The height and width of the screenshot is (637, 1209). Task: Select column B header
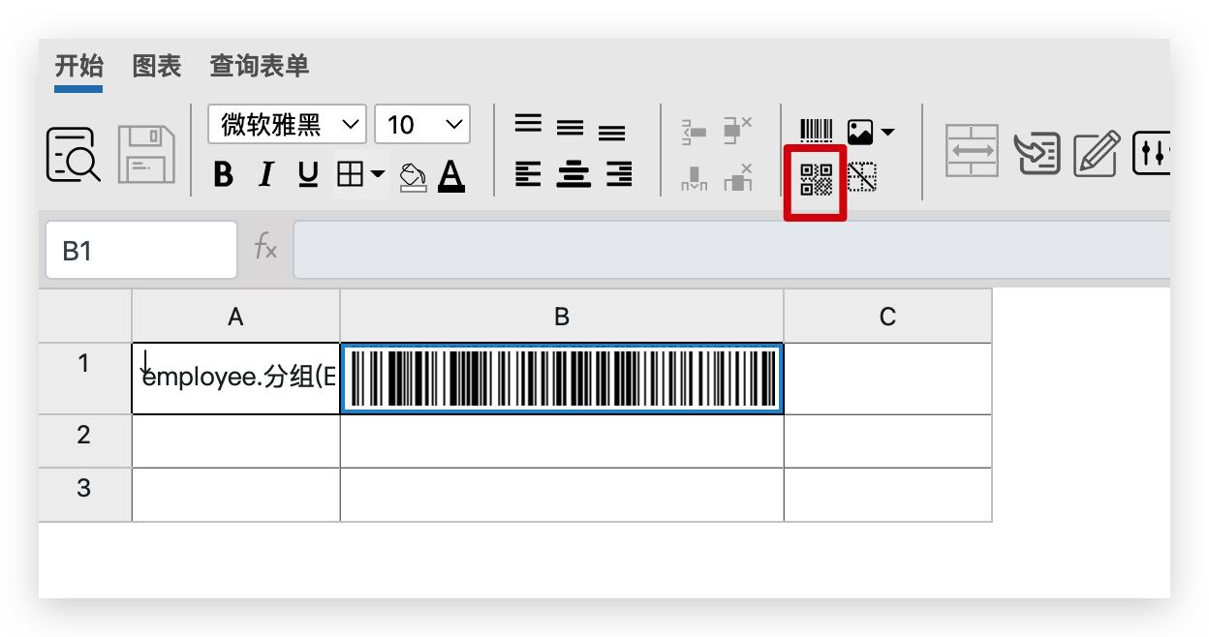[562, 317]
